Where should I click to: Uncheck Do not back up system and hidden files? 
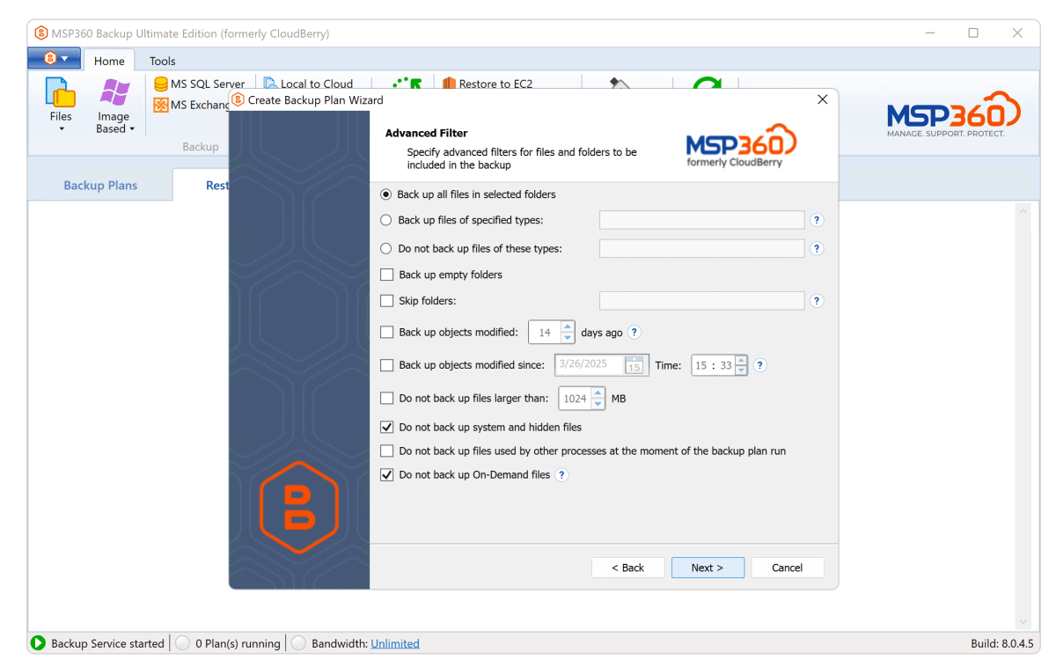click(386, 427)
